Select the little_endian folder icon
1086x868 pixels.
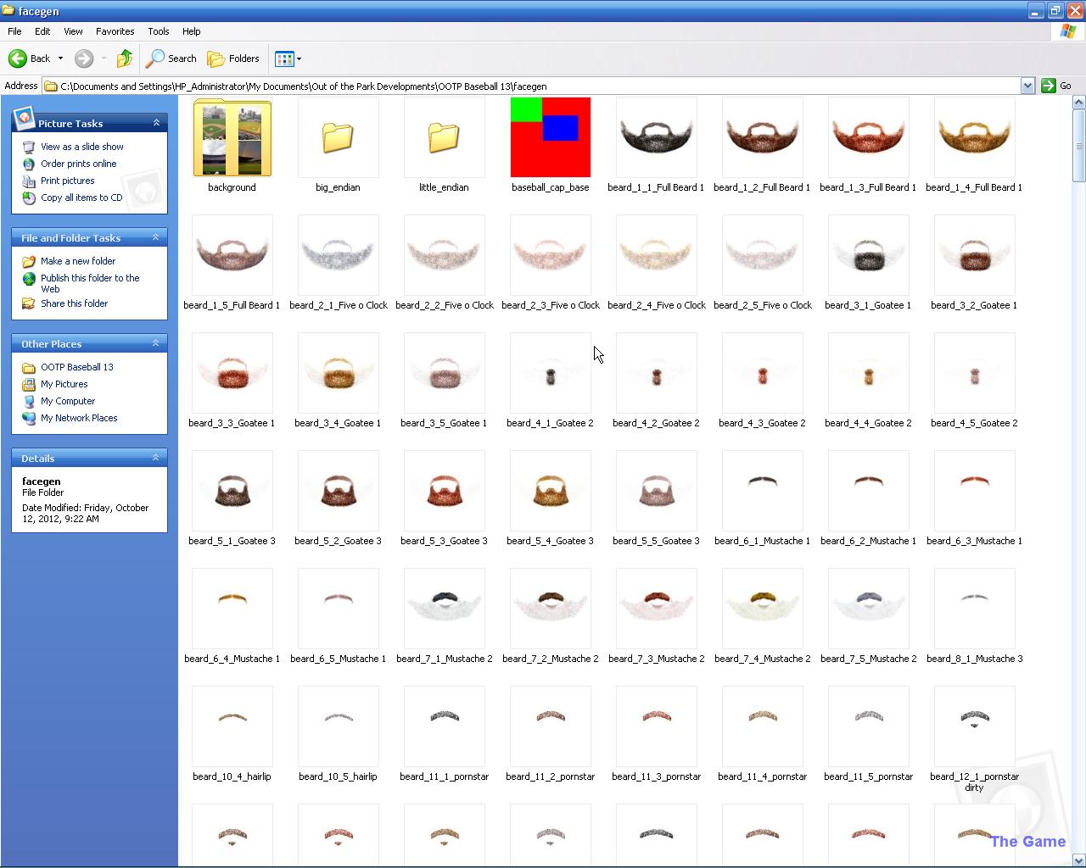(x=444, y=136)
